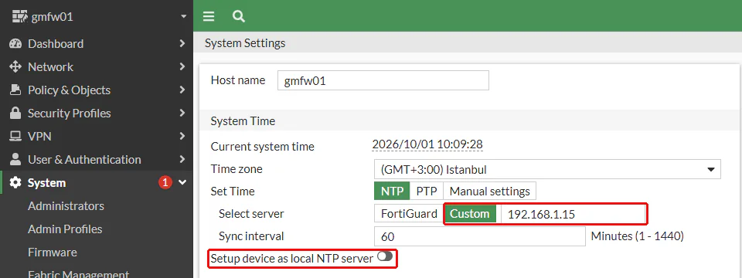Go to Admin Profiles page
The height and width of the screenshot is (278, 742).
[65, 229]
